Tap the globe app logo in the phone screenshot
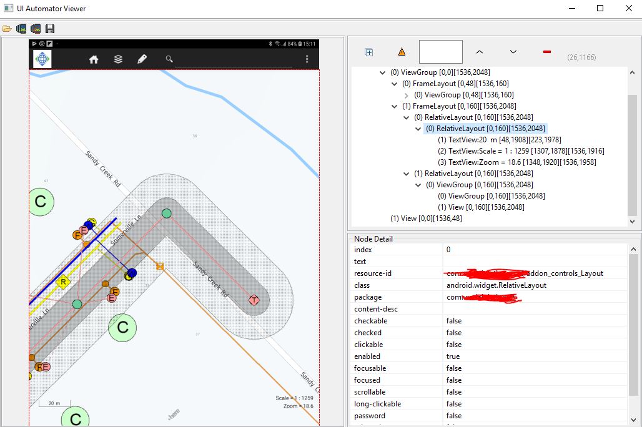This screenshot has height=427, width=642. pyautogui.click(x=42, y=59)
